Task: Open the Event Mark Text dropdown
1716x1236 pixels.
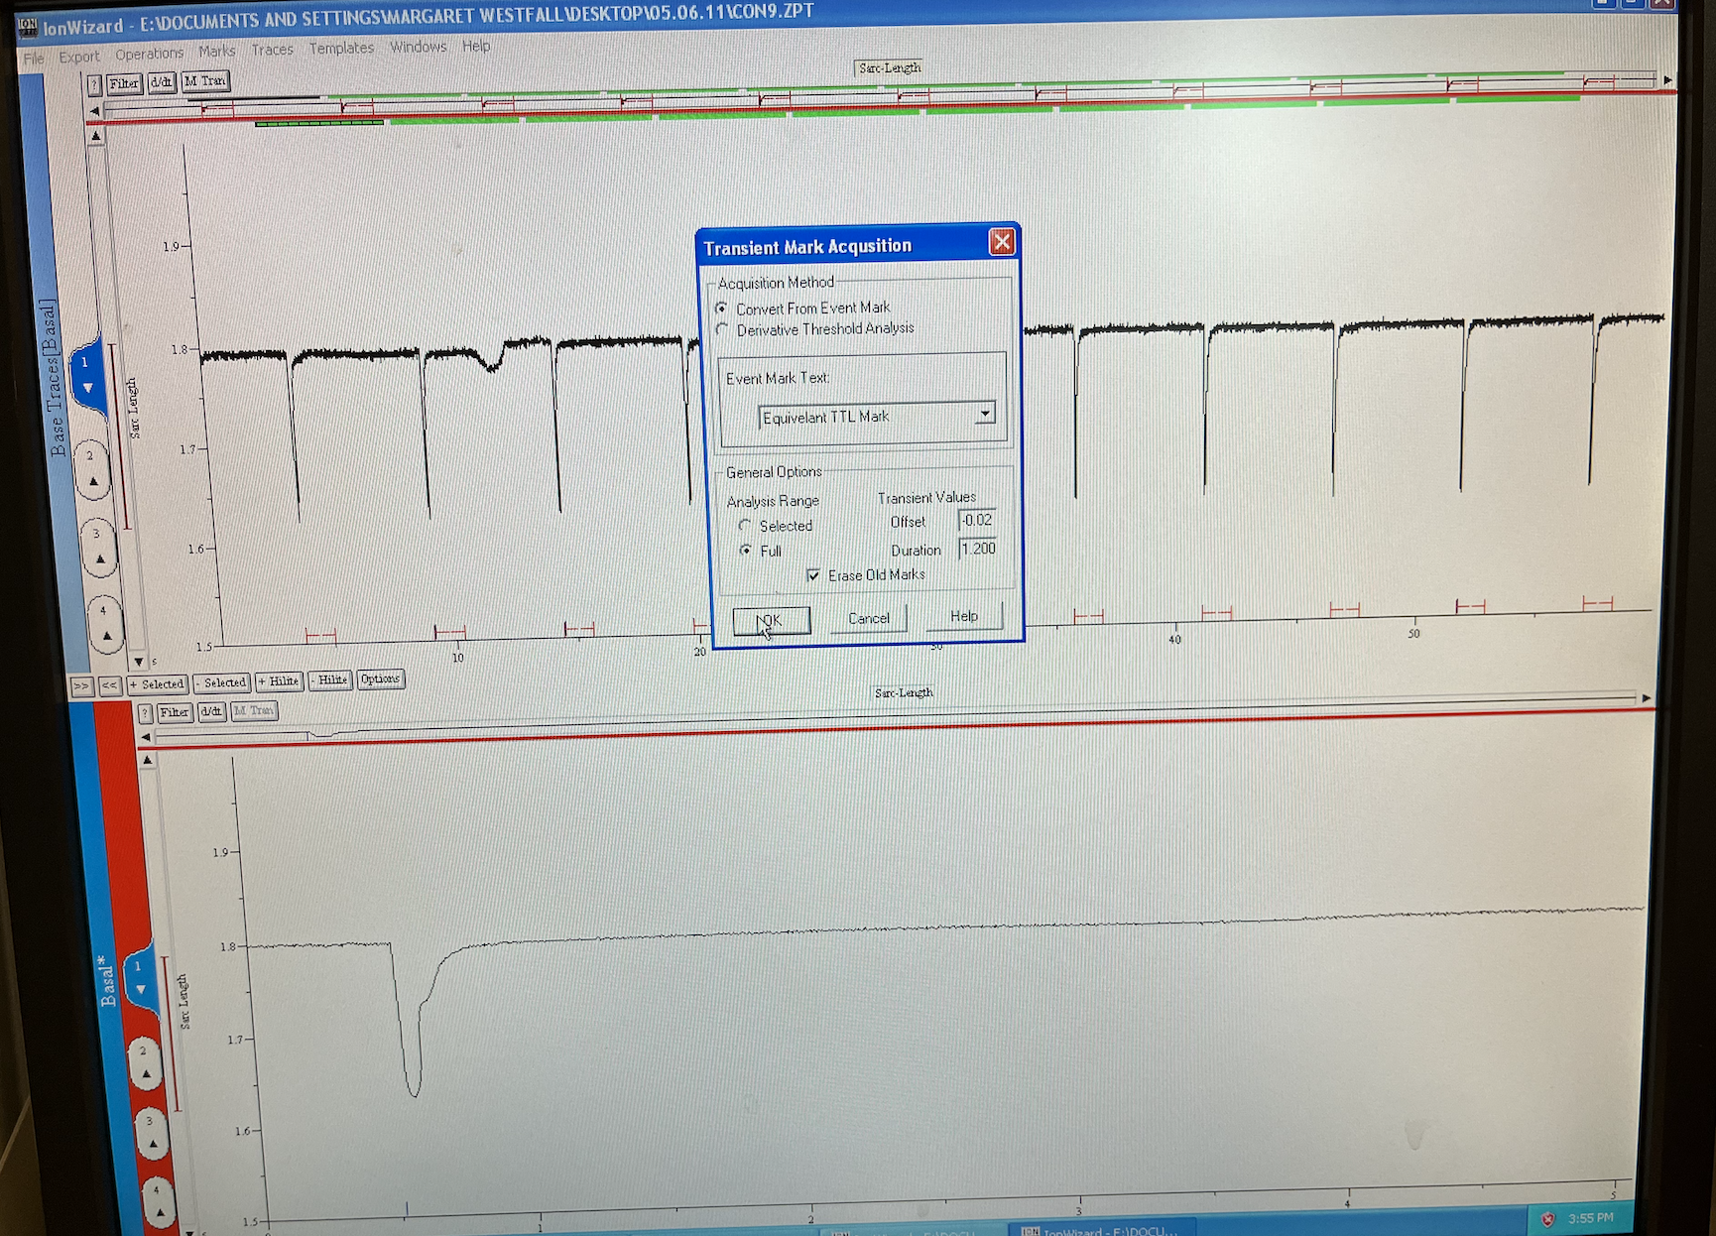Action: pyautogui.click(x=985, y=413)
